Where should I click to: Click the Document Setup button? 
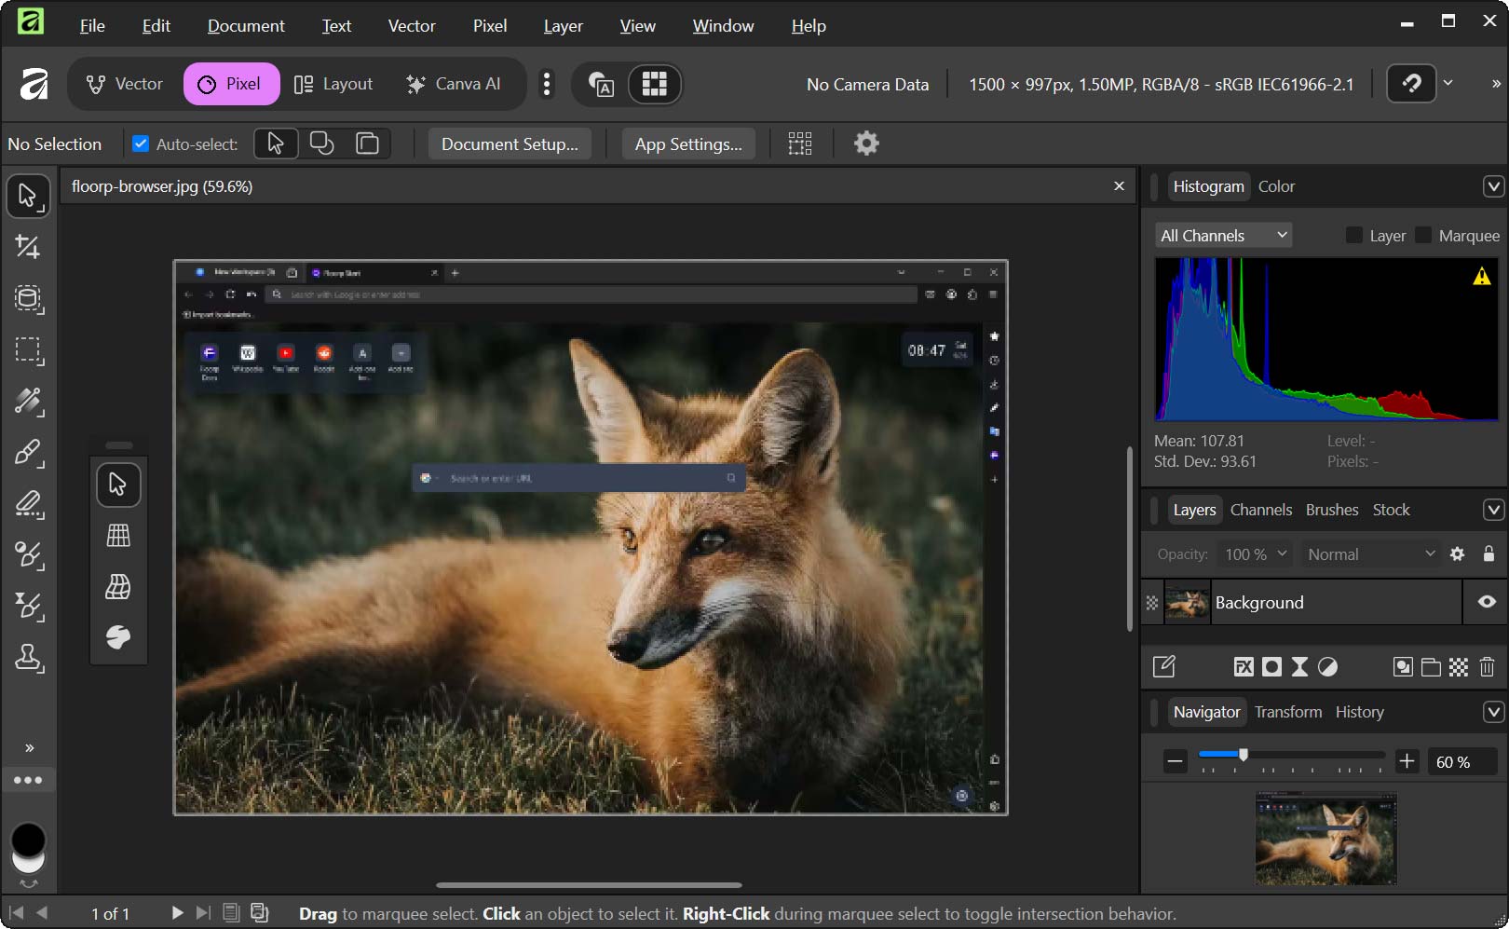coord(510,143)
